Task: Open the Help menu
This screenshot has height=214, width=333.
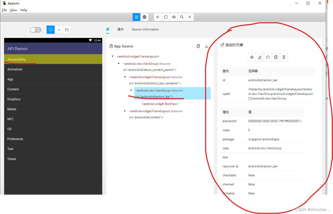Action: pos(24,10)
